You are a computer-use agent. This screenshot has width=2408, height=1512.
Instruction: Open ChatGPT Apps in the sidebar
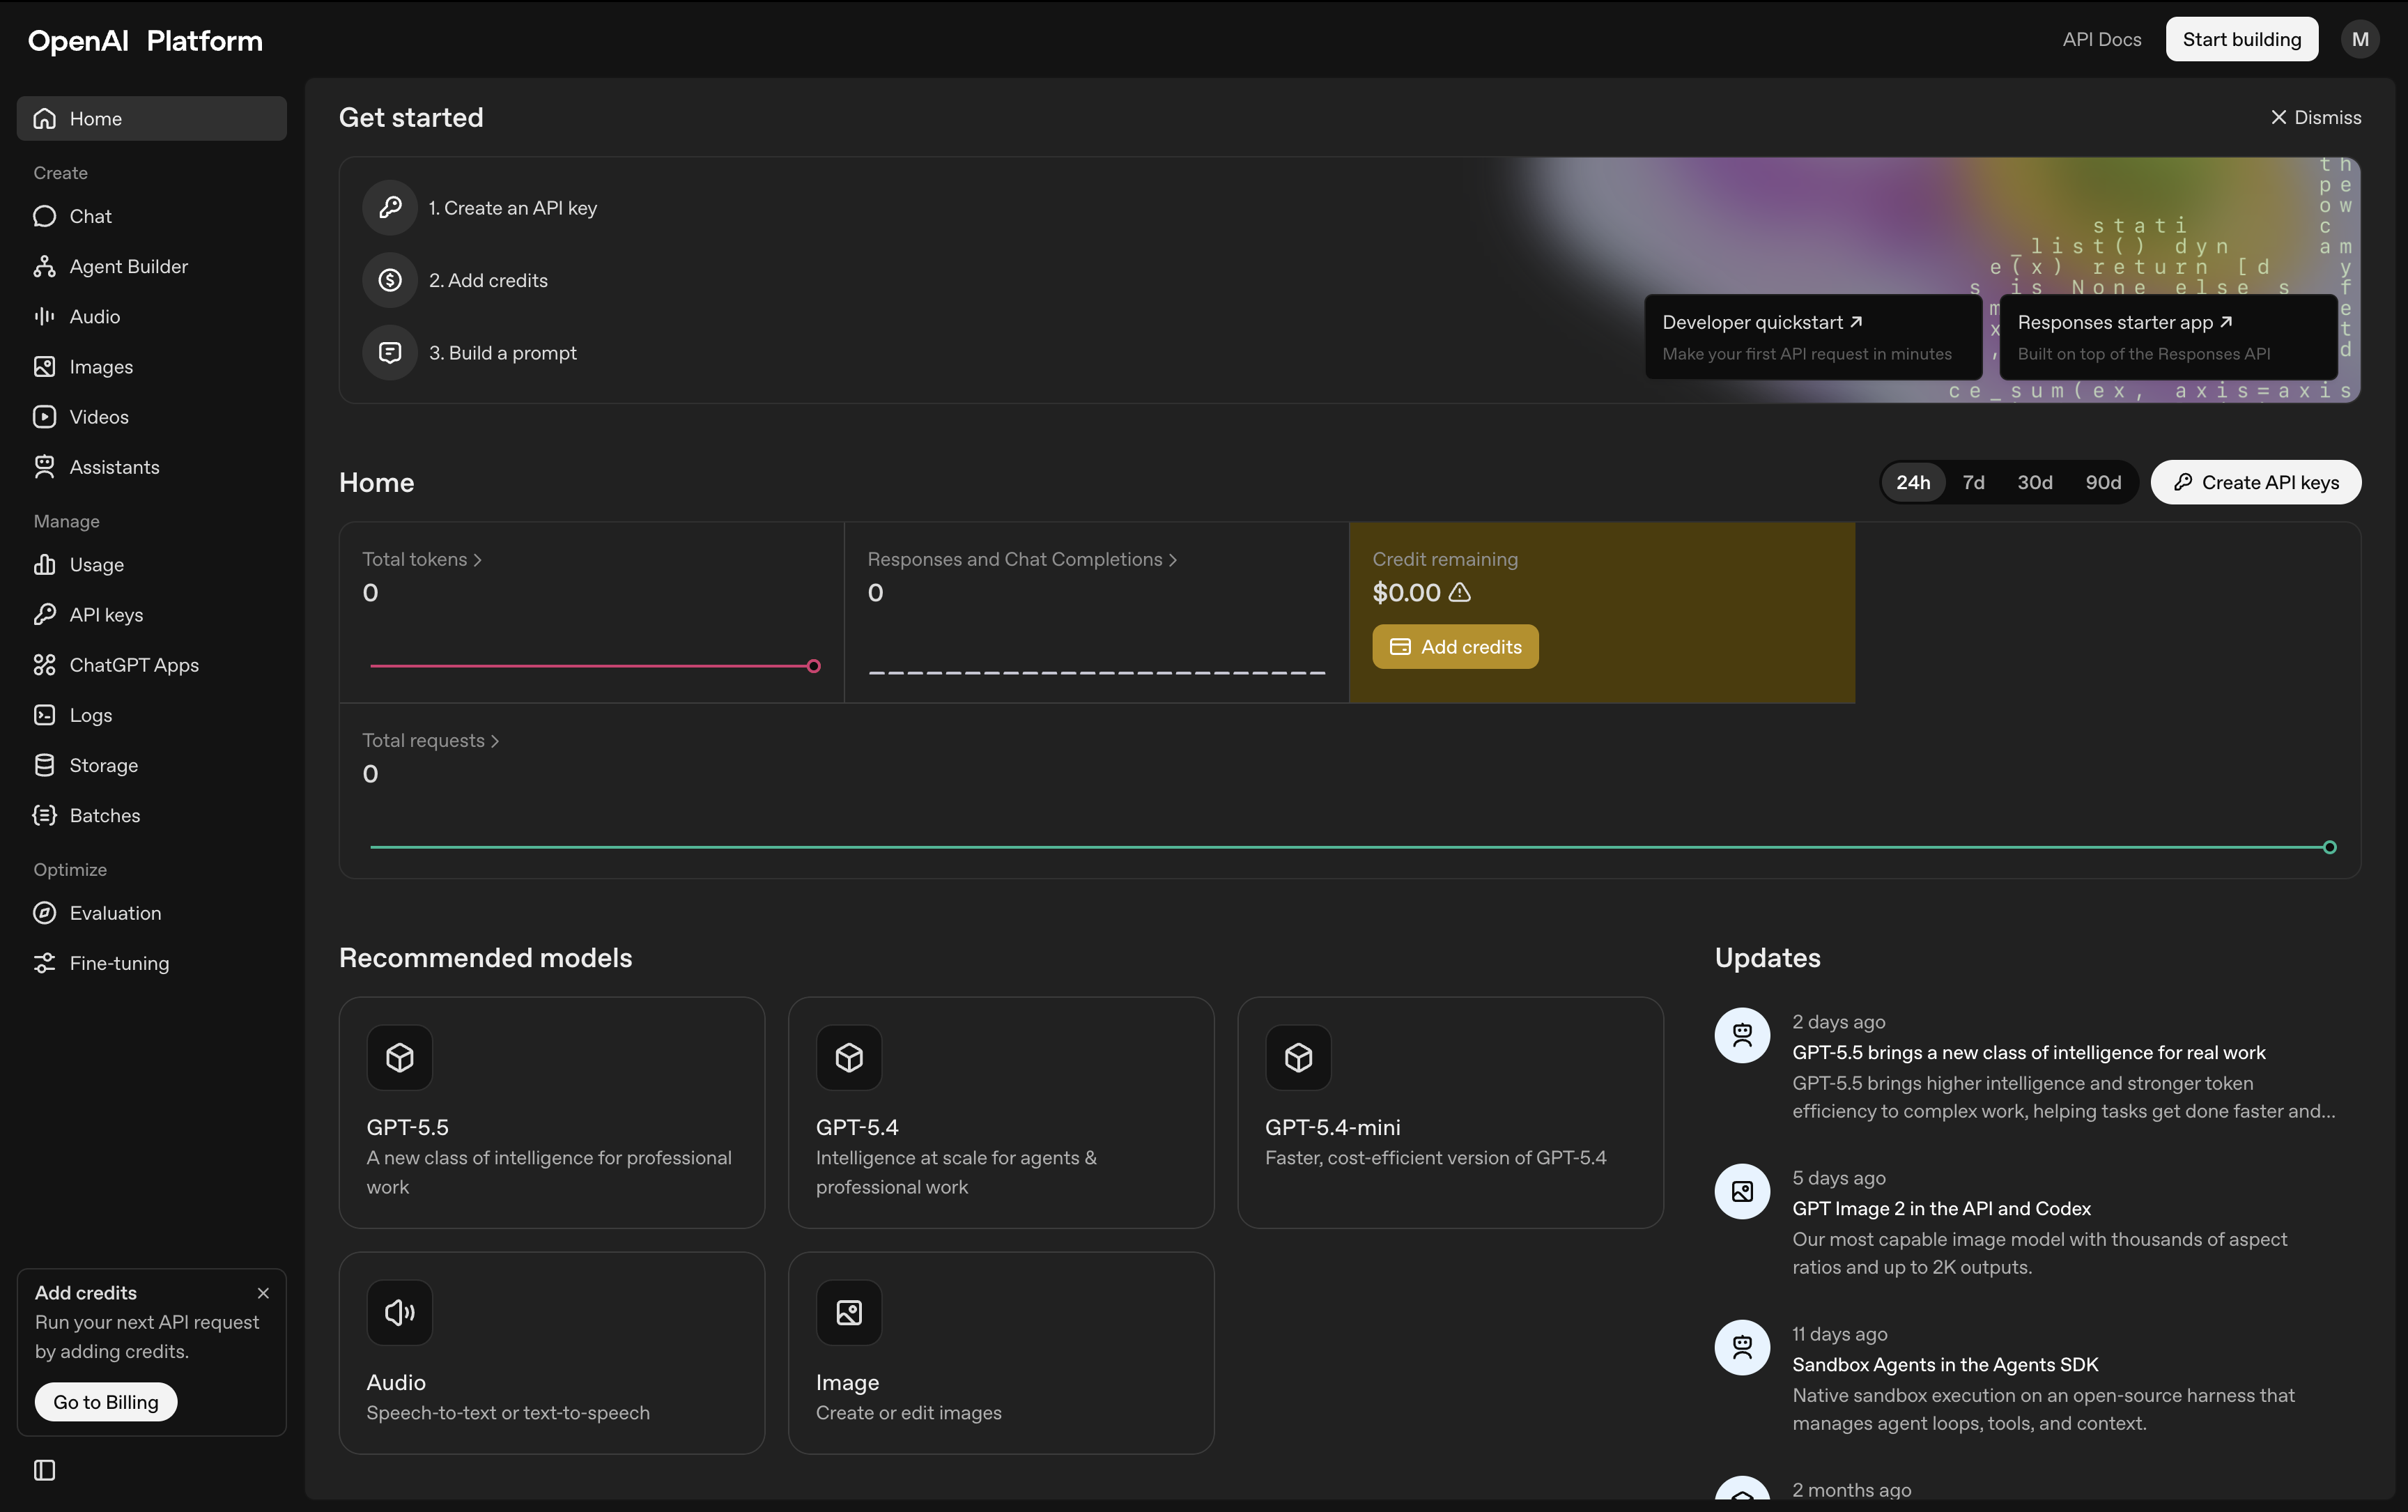151,665
